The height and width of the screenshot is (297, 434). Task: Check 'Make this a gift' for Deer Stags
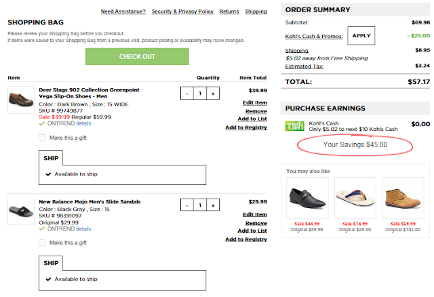coord(42,138)
